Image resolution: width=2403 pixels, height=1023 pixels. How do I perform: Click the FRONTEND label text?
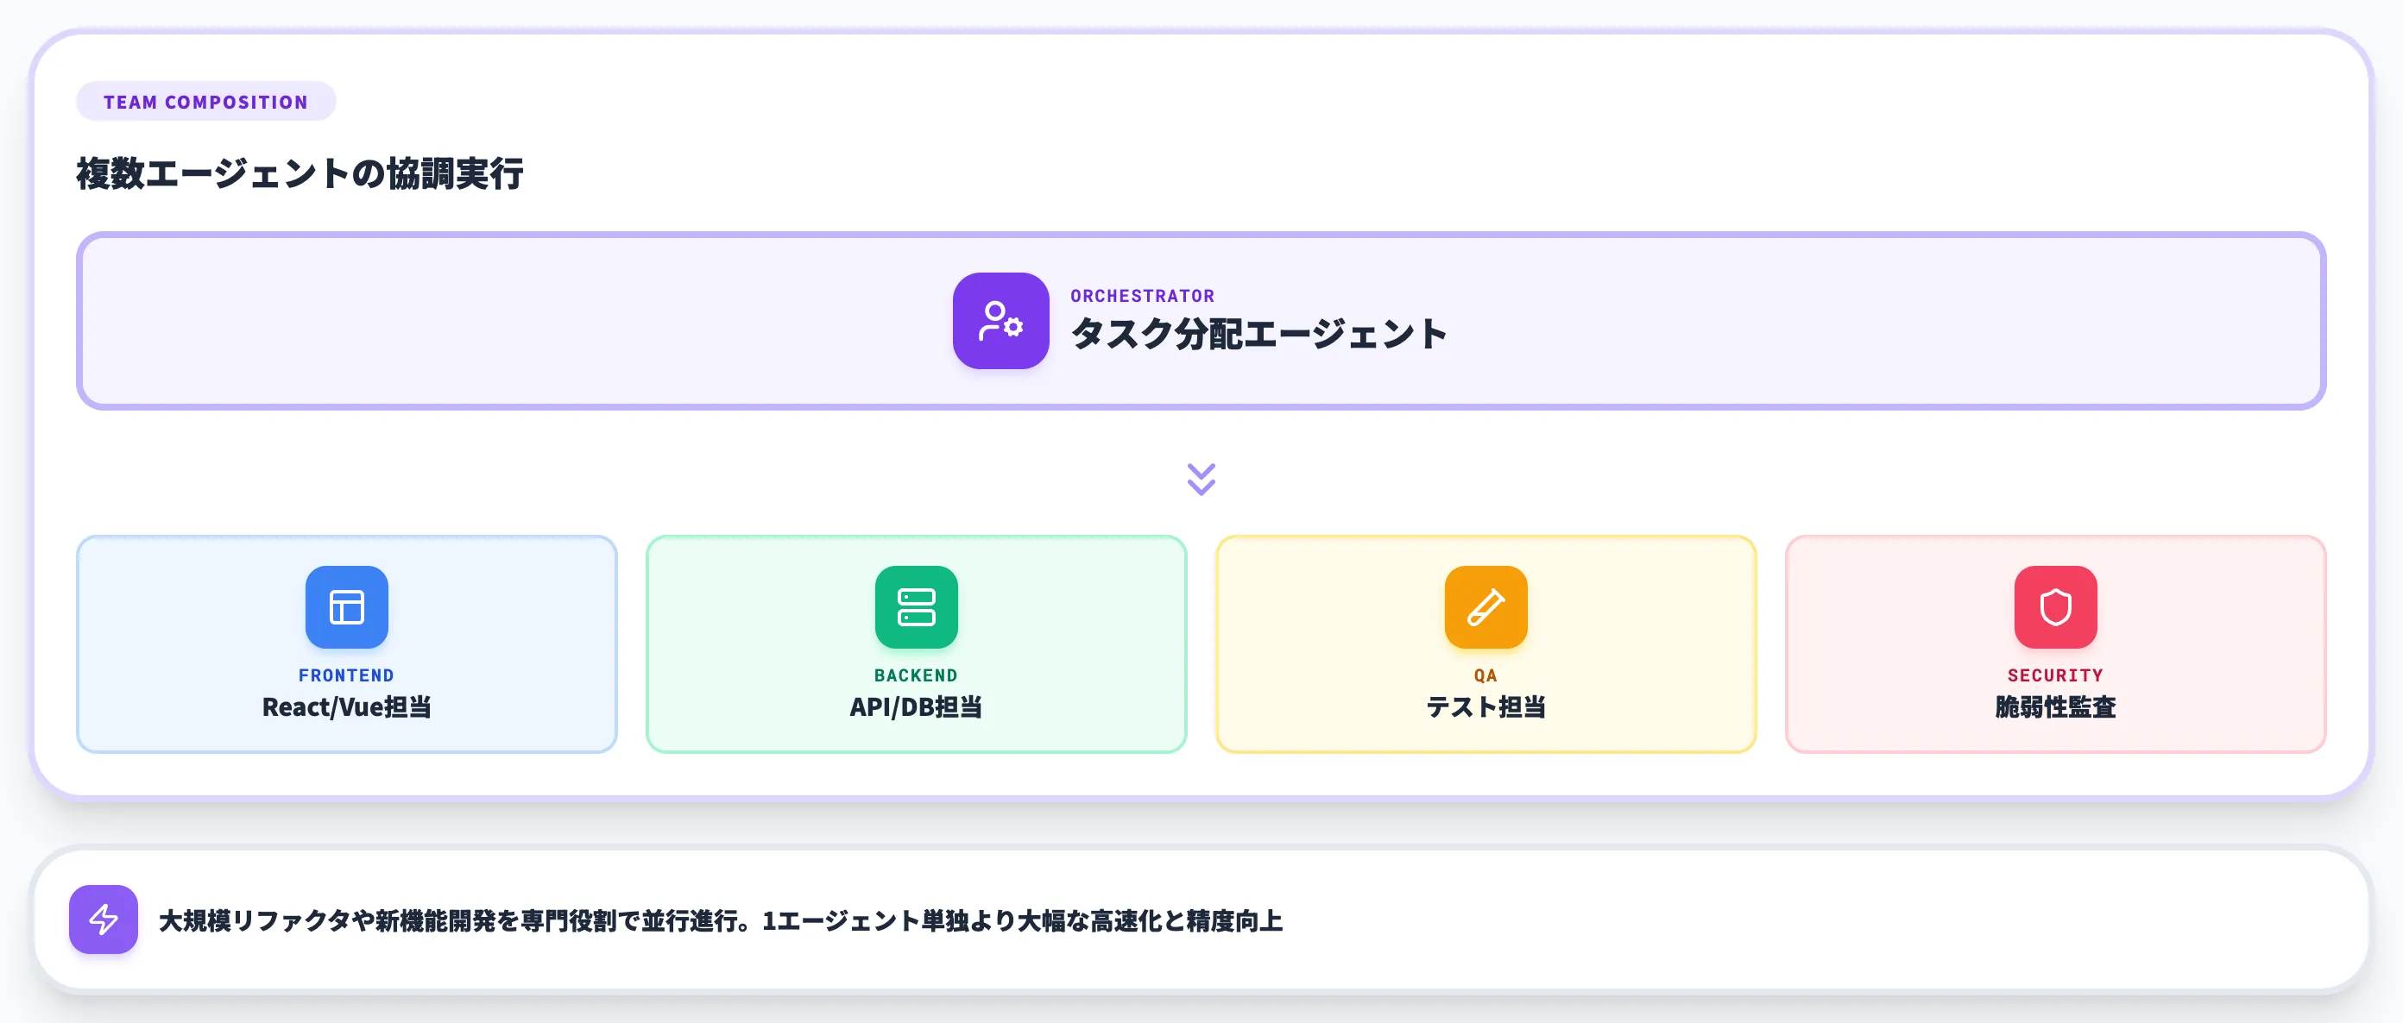tap(346, 675)
